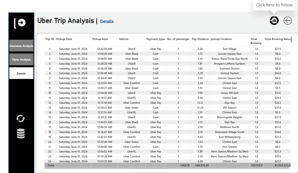Click the 'UberXL' vehicle cell in trip 11 row
The image size is (298, 173).
point(131,98)
